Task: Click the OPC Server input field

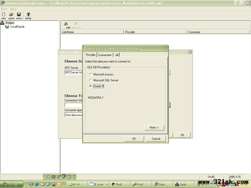Action: 73,73
